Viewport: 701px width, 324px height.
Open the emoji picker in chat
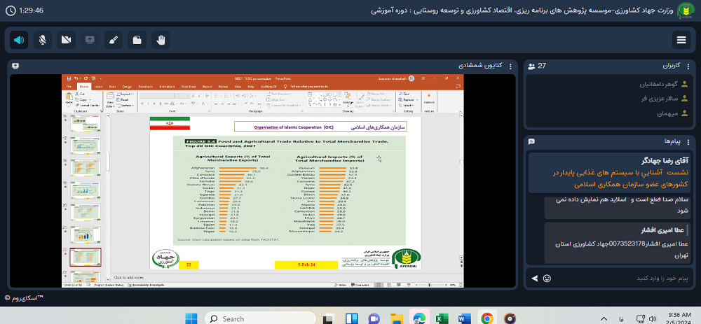click(547, 278)
